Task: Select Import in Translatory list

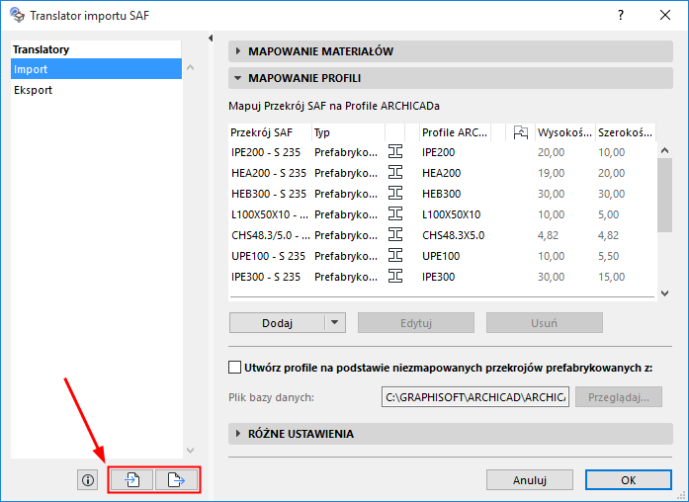Action: 96,69
